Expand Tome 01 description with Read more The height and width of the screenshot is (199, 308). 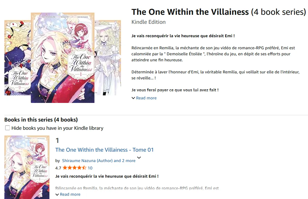[x=70, y=194]
